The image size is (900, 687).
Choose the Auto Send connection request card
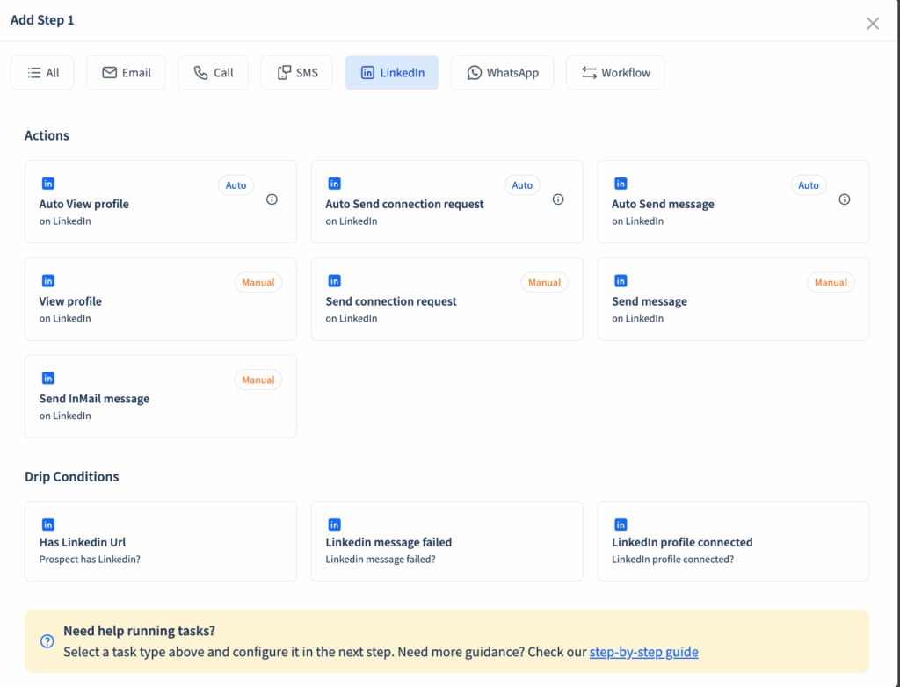pyautogui.click(x=447, y=201)
